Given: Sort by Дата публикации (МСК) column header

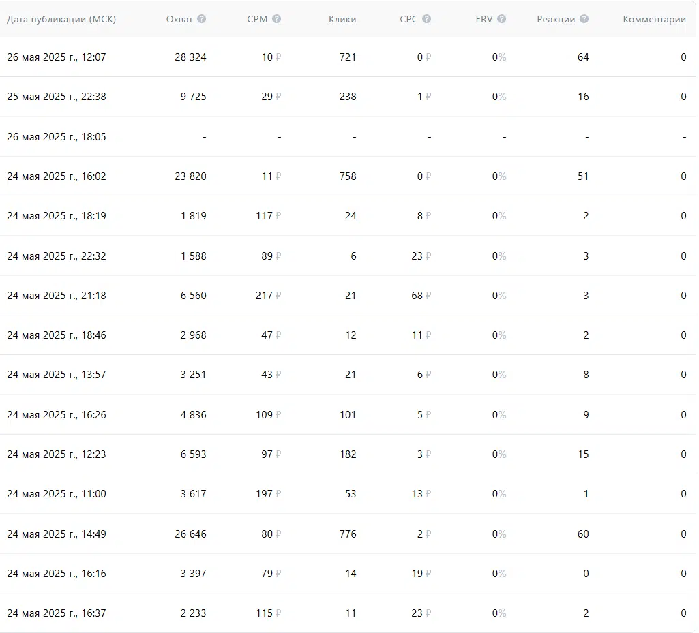Looking at the screenshot, I should 61,19.
